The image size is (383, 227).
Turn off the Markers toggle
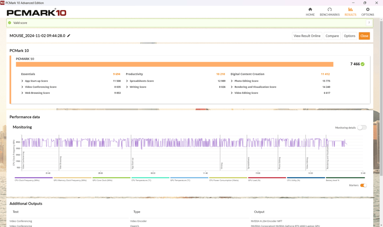click(x=363, y=185)
